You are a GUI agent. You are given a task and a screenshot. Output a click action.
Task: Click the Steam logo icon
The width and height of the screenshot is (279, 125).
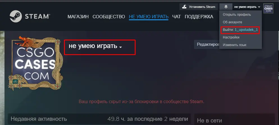click(16, 16)
